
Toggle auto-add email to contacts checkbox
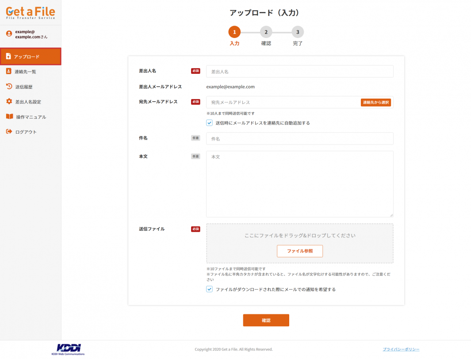[x=210, y=123]
